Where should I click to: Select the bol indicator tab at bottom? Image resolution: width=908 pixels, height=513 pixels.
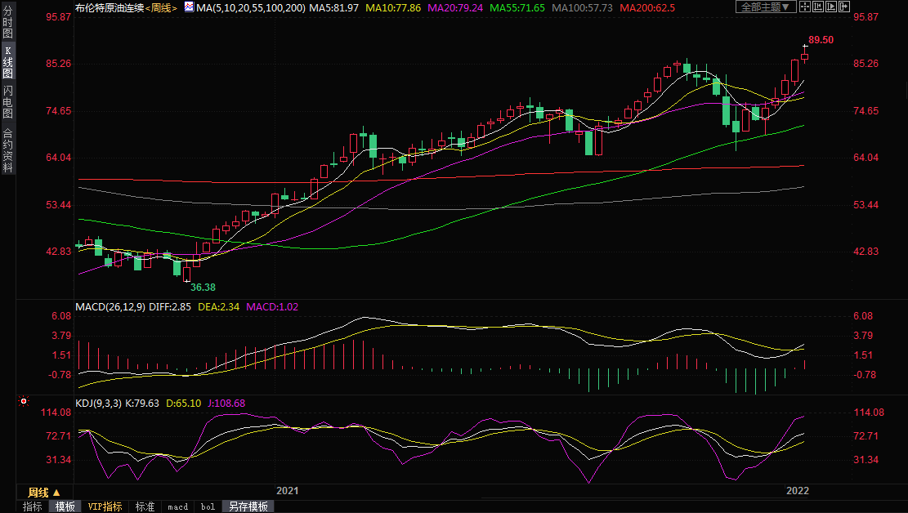(x=208, y=506)
